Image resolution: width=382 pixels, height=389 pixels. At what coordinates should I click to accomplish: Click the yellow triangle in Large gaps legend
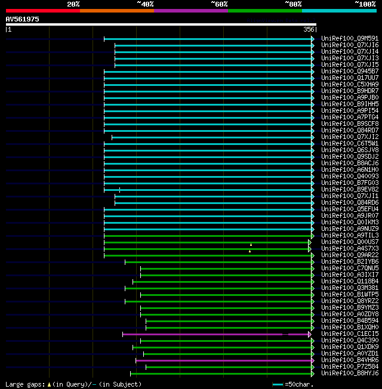point(49,385)
